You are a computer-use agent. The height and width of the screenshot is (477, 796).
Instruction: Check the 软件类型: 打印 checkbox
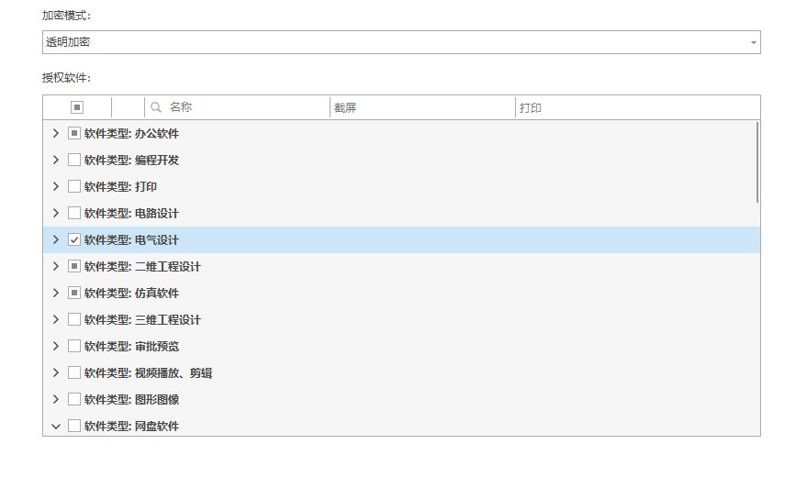(74, 186)
